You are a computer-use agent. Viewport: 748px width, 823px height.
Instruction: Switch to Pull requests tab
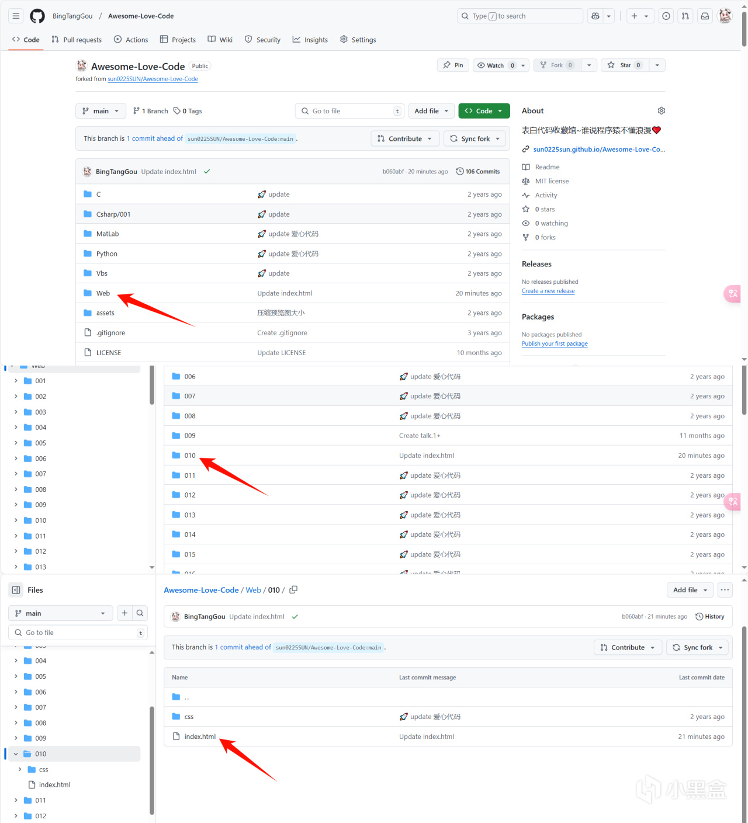tap(77, 40)
